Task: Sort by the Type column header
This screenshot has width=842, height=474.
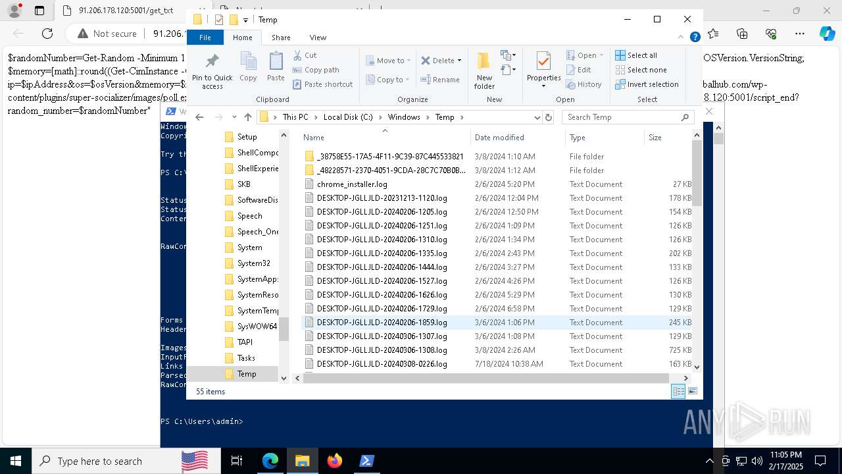Action: pyautogui.click(x=605, y=138)
